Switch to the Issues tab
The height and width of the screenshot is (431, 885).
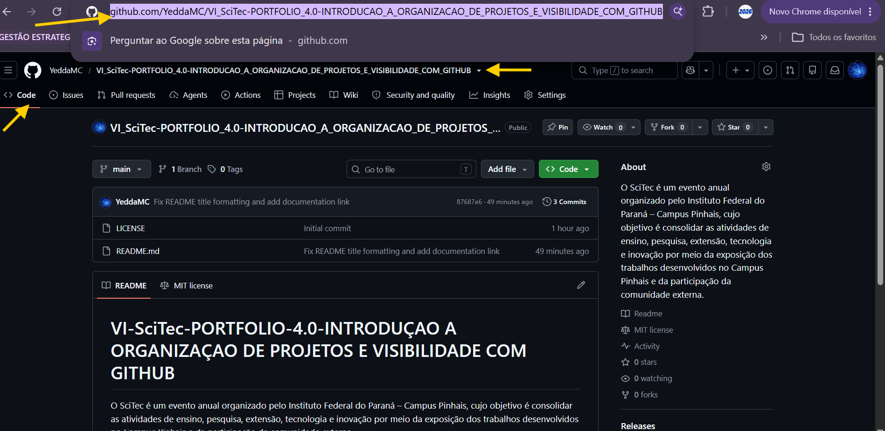pyautogui.click(x=66, y=95)
